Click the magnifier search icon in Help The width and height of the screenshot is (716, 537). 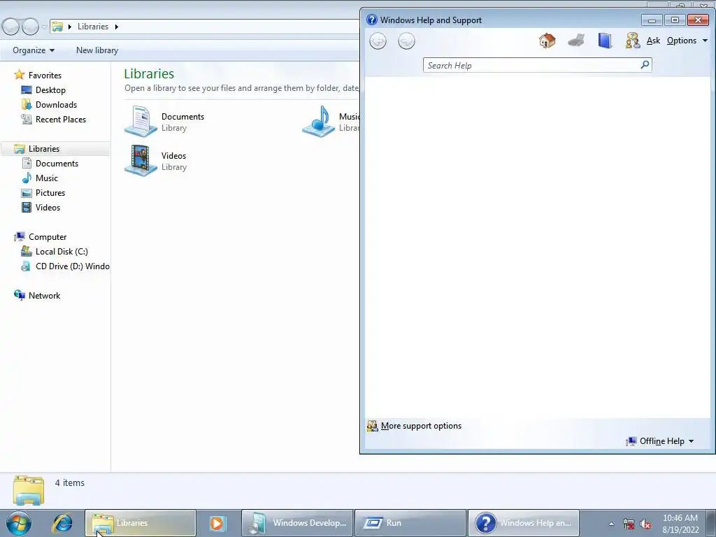point(645,65)
